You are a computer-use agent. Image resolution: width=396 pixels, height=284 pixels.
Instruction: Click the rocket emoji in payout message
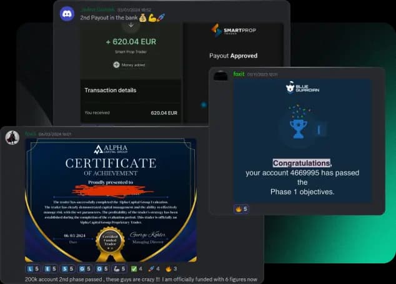pyautogui.click(x=161, y=17)
